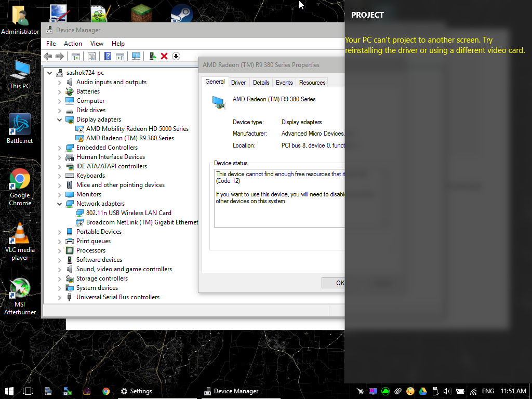Collapse the Network adapters node

click(x=60, y=204)
